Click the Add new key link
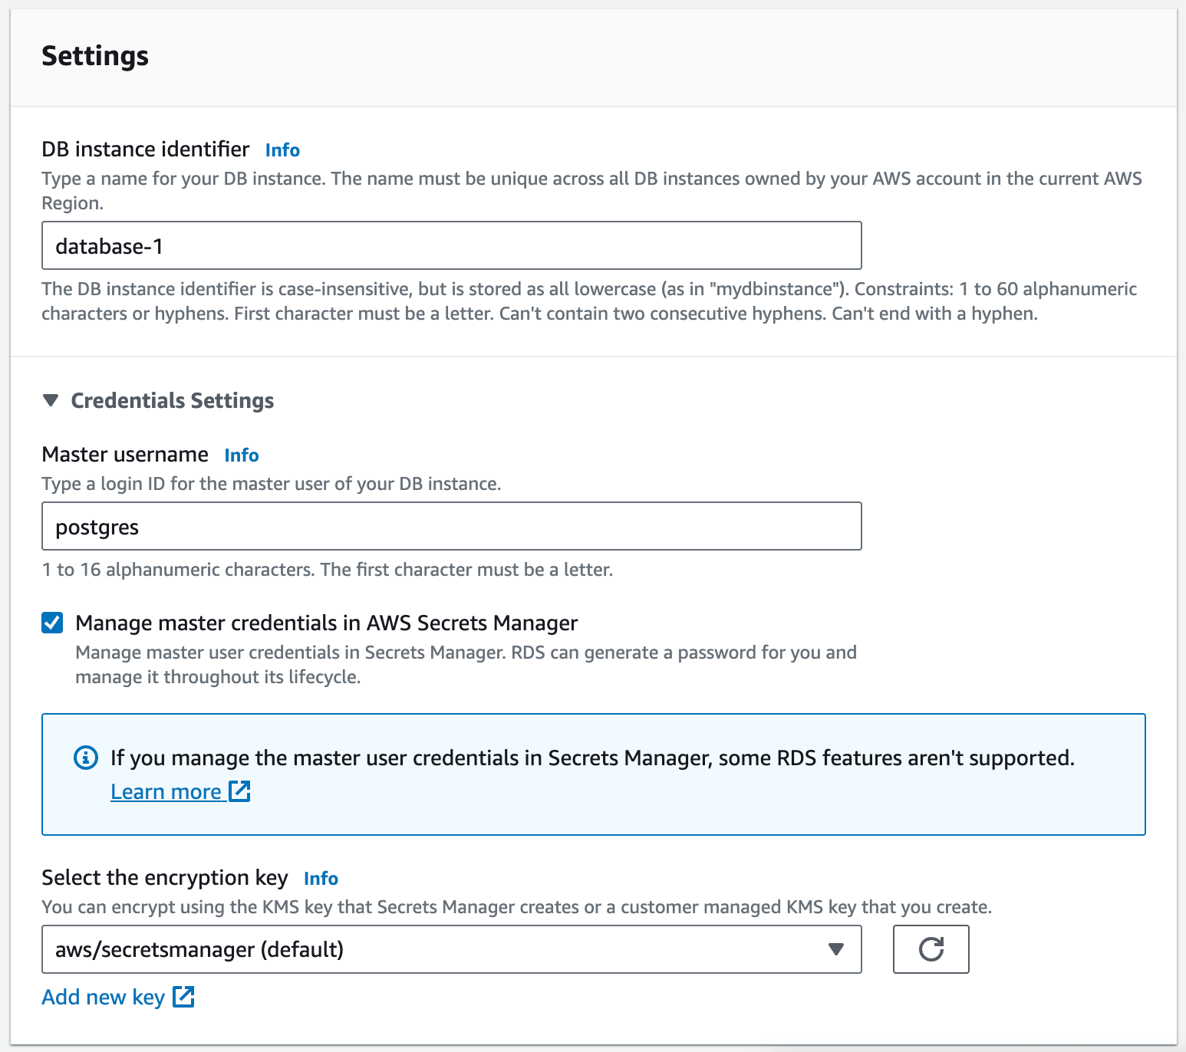This screenshot has height=1052, width=1186. pos(104,997)
